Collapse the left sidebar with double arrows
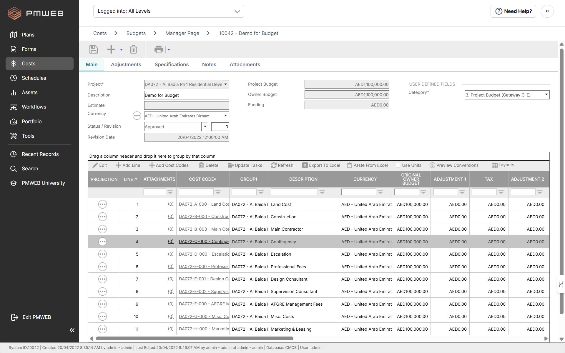The width and height of the screenshot is (565, 353). coord(72,330)
